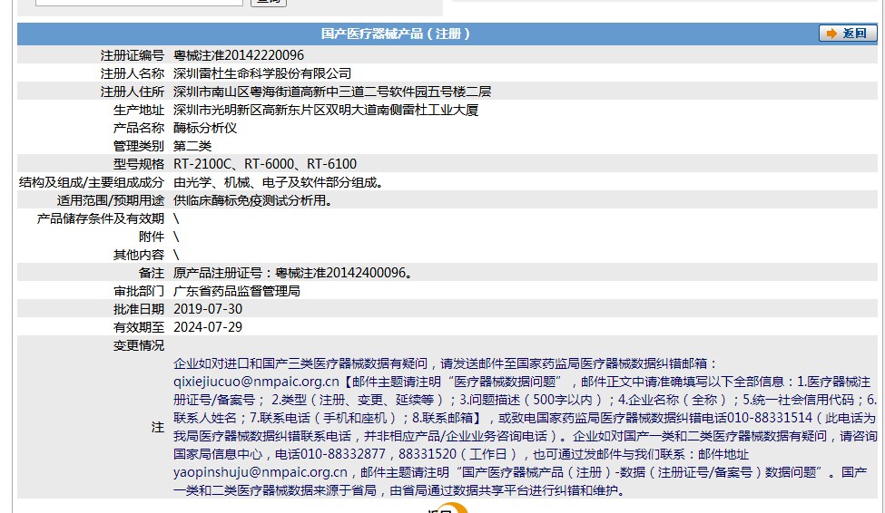This screenshot has height=513, width=885.
Task: Click email qixiejiucuo@nmpaic.org.cn
Action: (256, 382)
